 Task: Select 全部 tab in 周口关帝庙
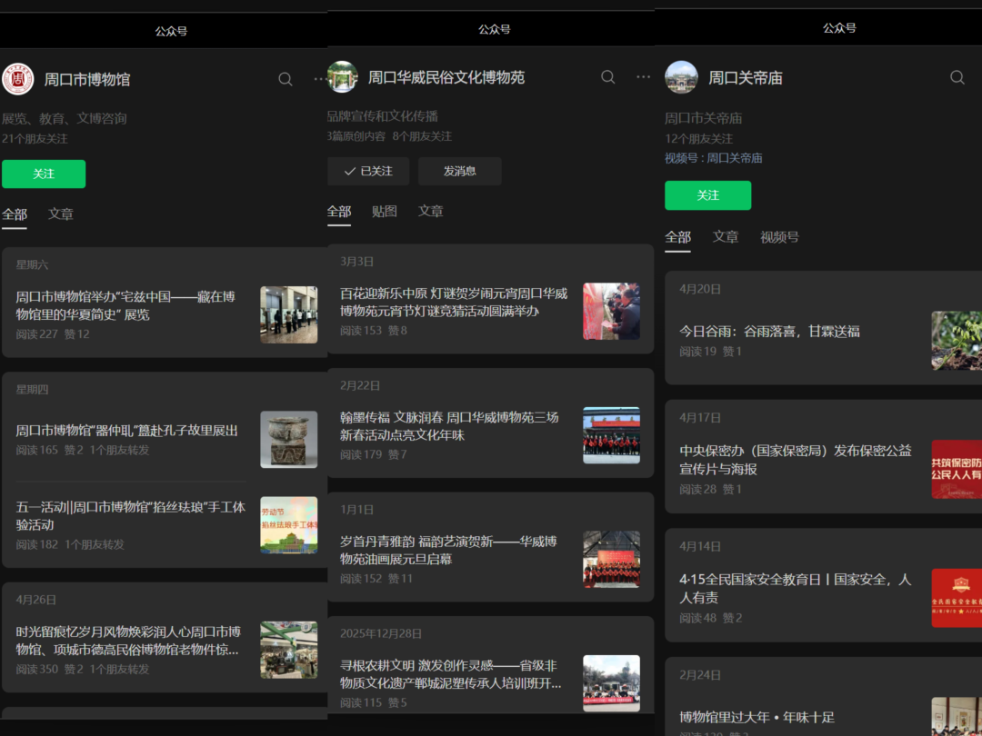(677, 238)
